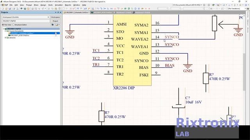Click the Undo arrow icon
The height and width of the screenshot is (140, 250).
pos(78,9)
